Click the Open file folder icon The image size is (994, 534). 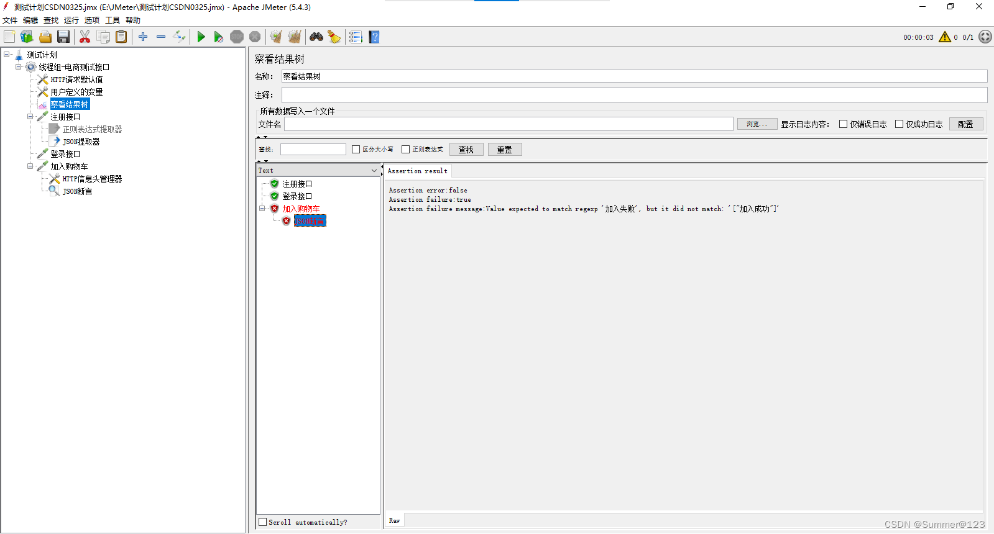pos(45,37)
